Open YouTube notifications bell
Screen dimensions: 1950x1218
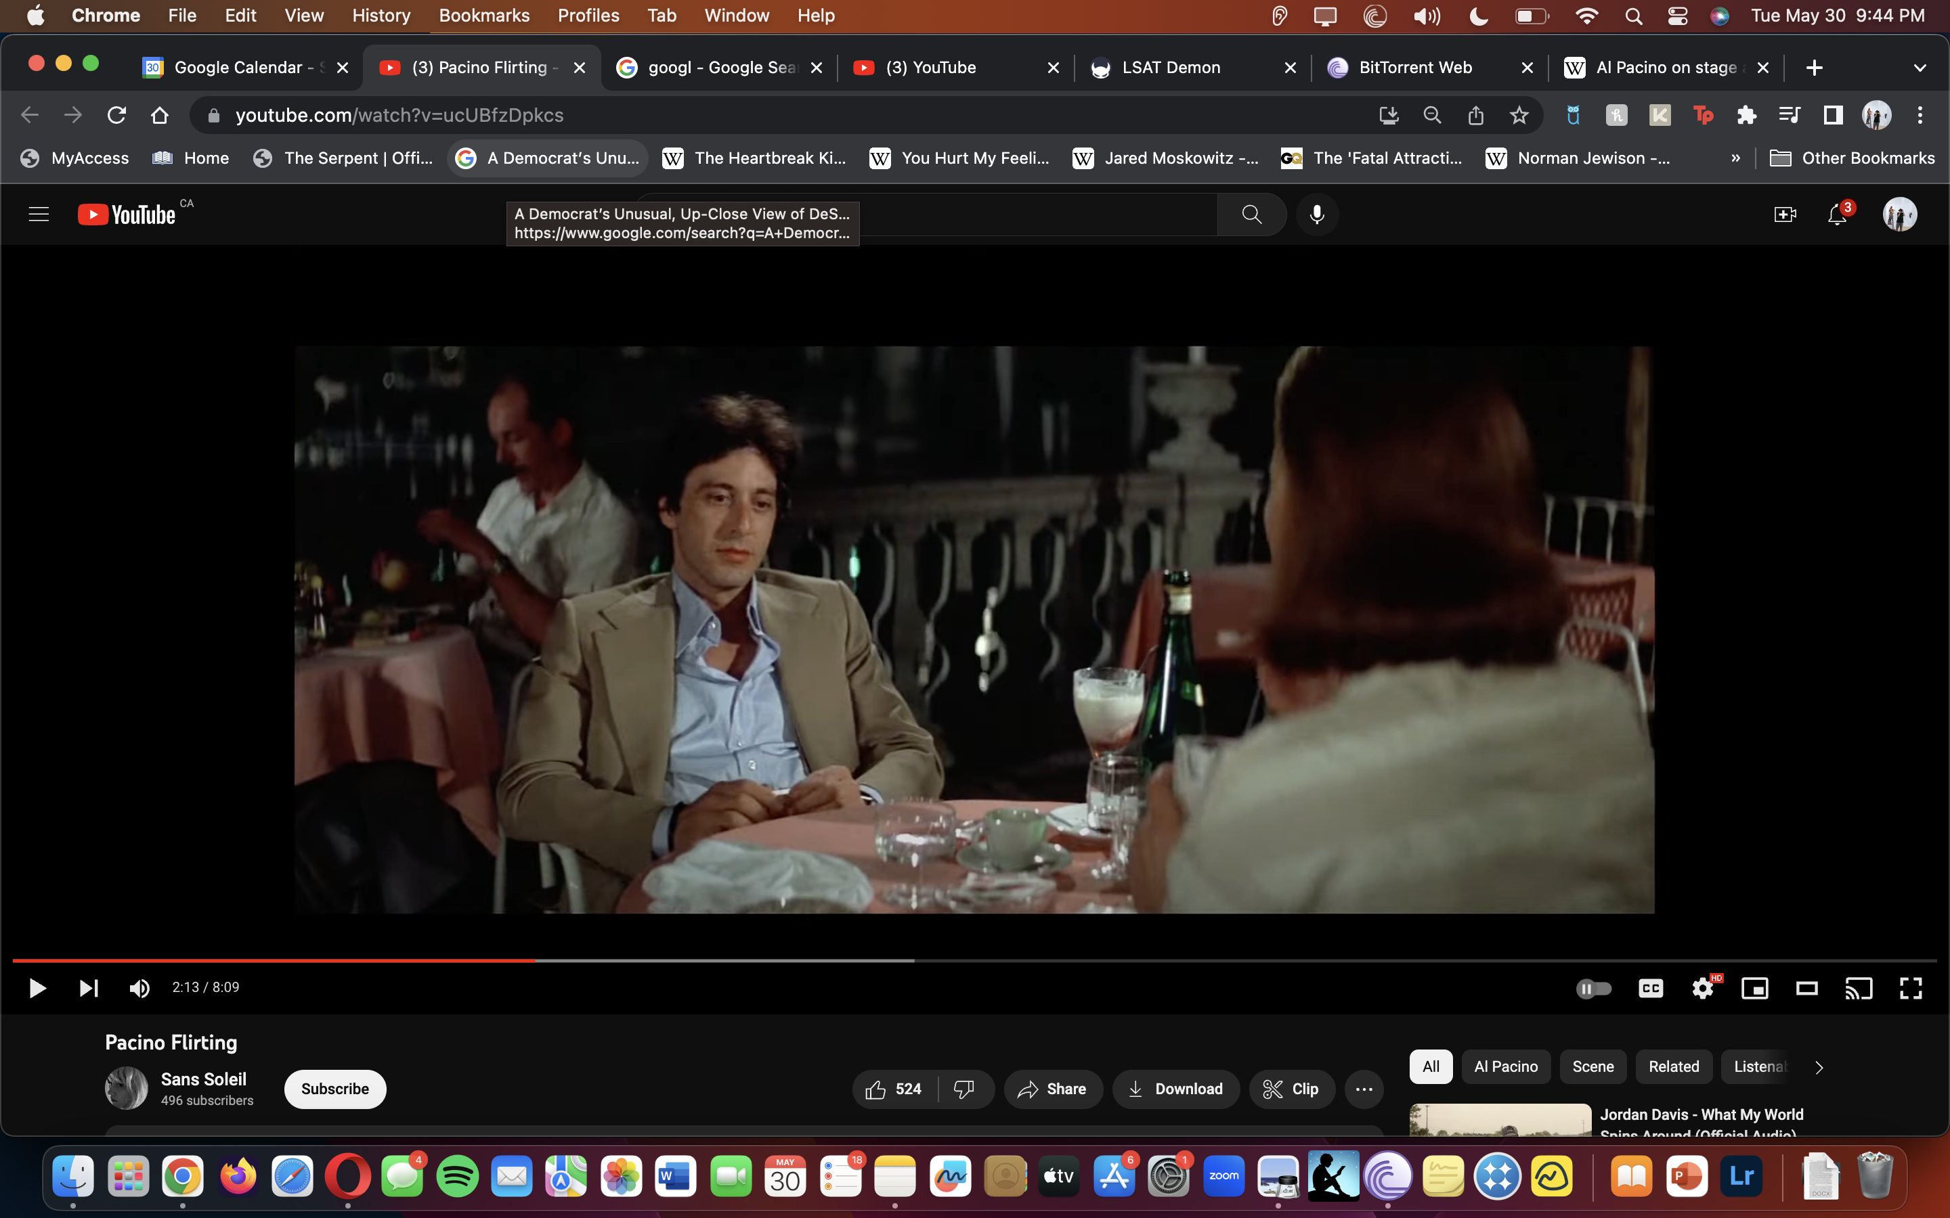click(x=1836, y=215)
